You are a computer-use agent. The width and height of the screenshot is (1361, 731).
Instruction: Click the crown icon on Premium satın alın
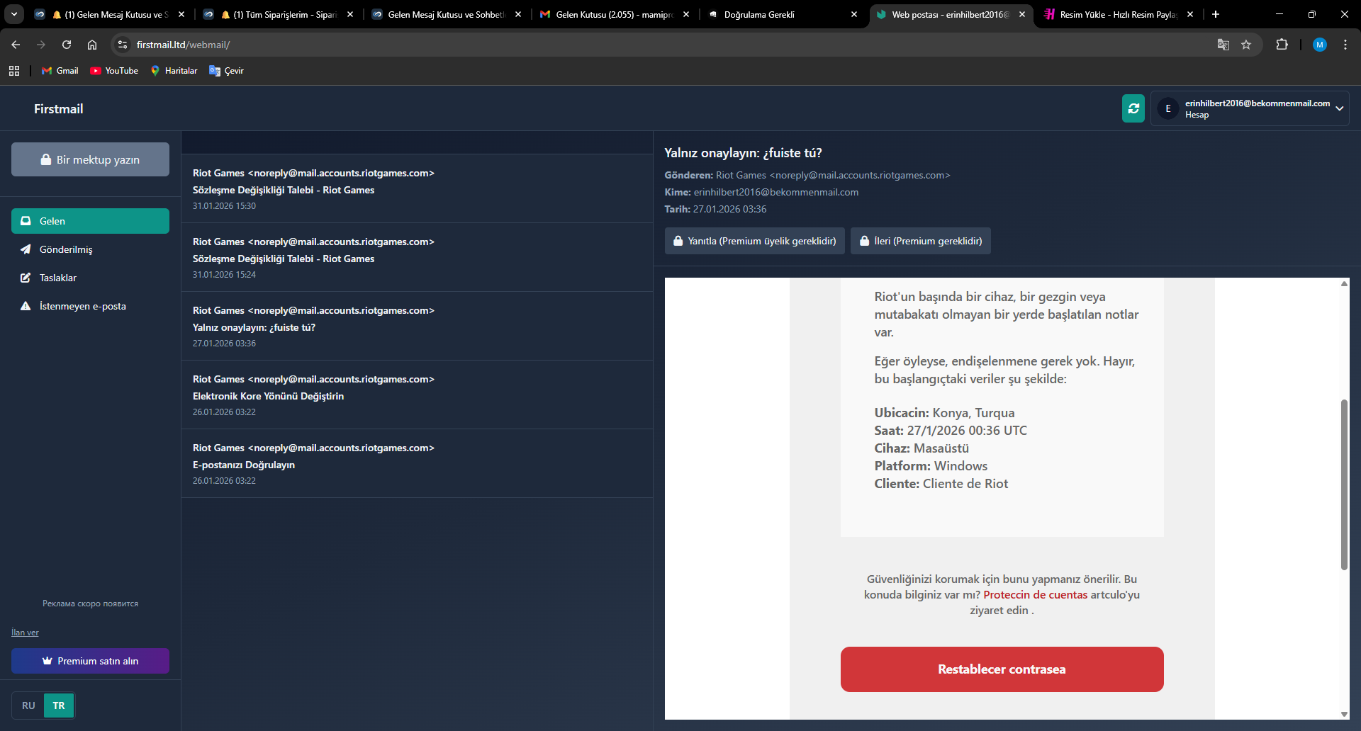47,661
